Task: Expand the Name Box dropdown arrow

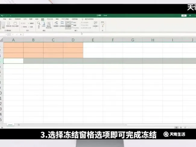Action: (x=6, y=34)
